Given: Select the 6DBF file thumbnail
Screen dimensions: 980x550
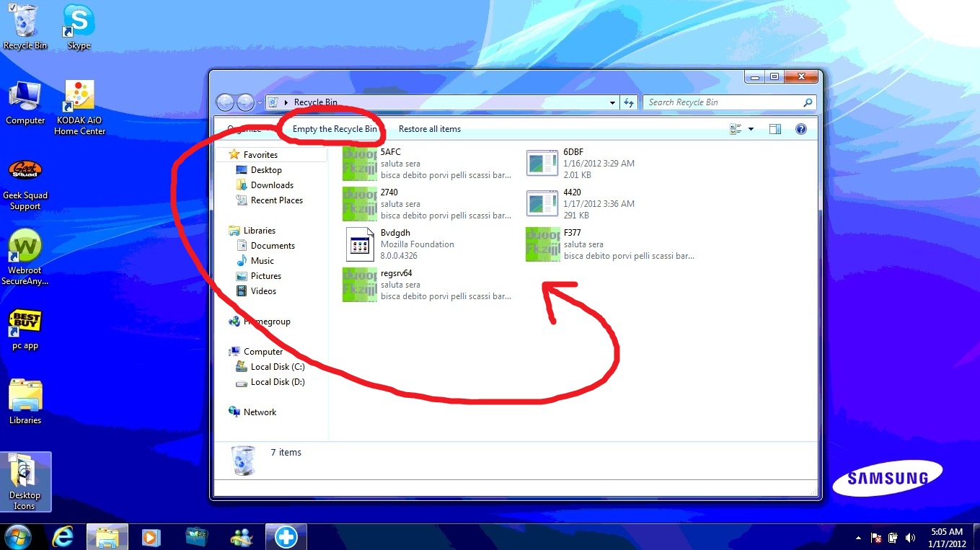Looking at the screenshot, I should point(542,163).
